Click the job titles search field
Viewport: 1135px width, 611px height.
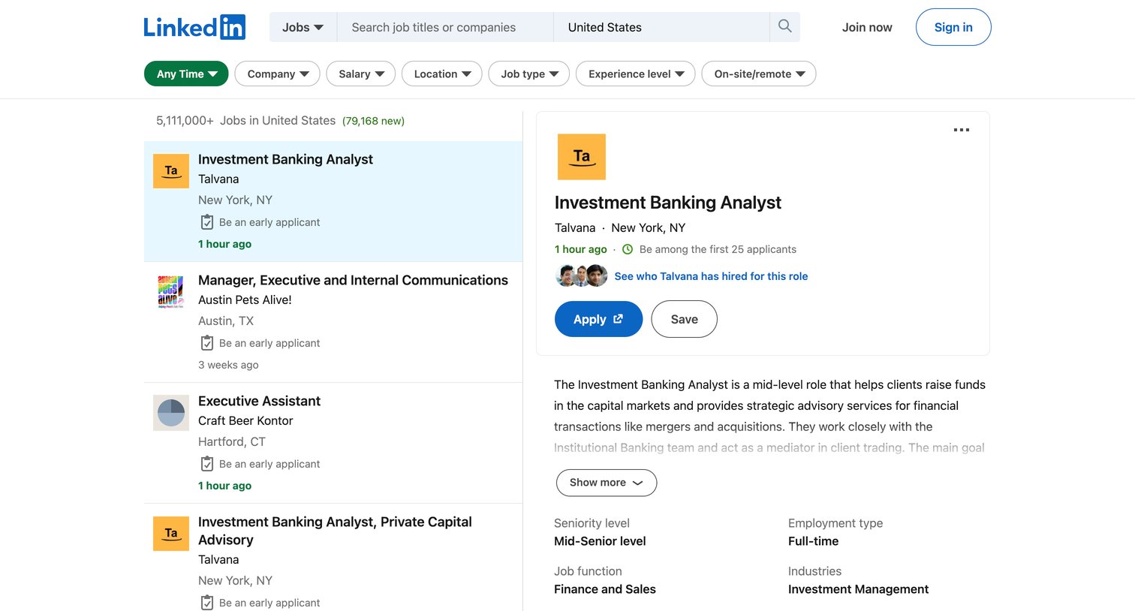point(445,27)
